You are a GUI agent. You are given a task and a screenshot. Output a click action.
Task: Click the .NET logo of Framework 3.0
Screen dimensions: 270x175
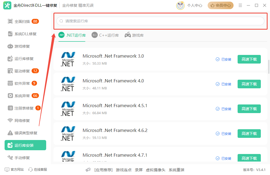pos(68,59)
